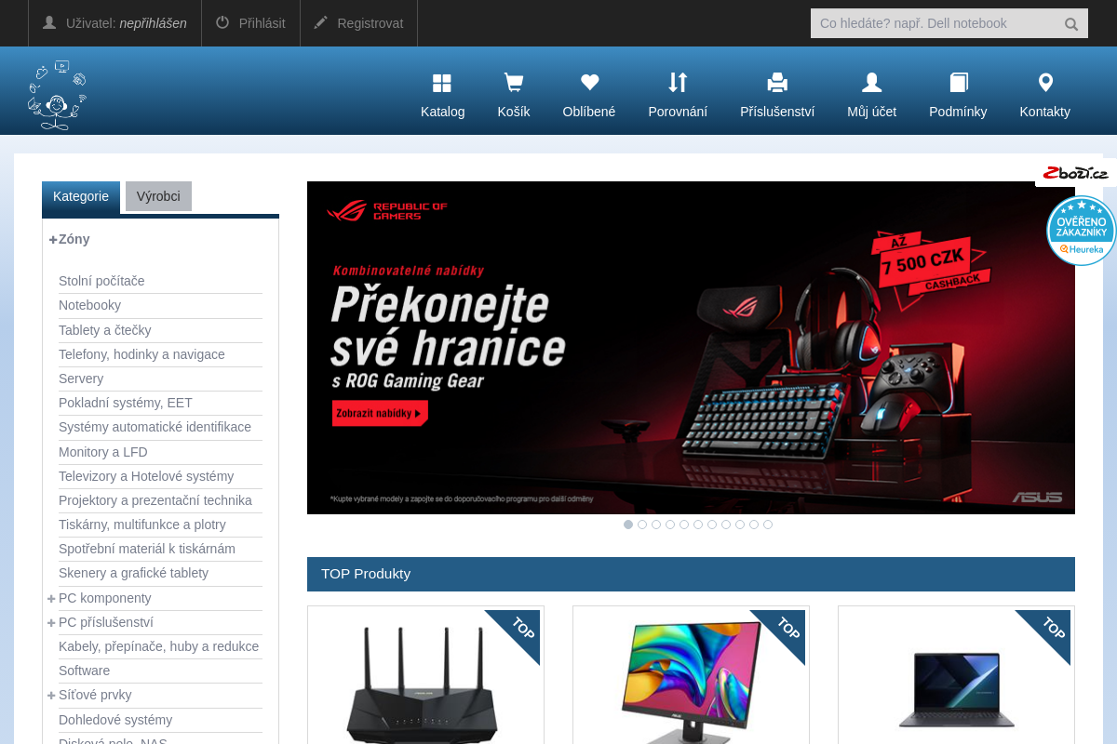
Task: Open the Košík shopping cart icon
Action: tap(513, 83)
